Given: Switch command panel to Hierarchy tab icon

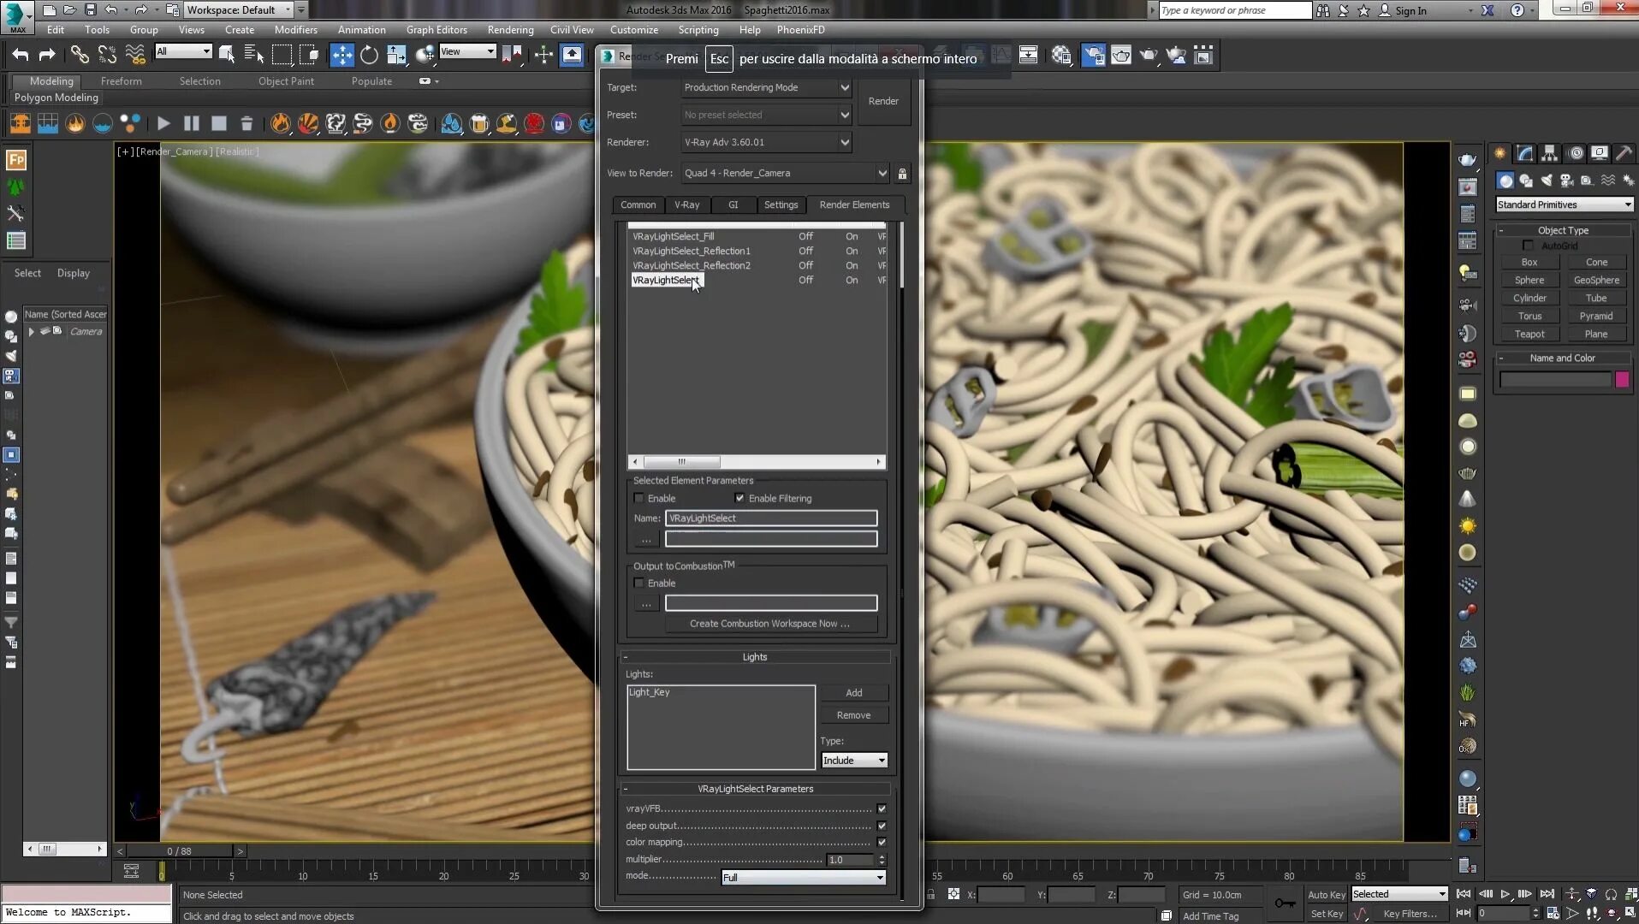Looking at the screenshot, I should pos(1549,153).
